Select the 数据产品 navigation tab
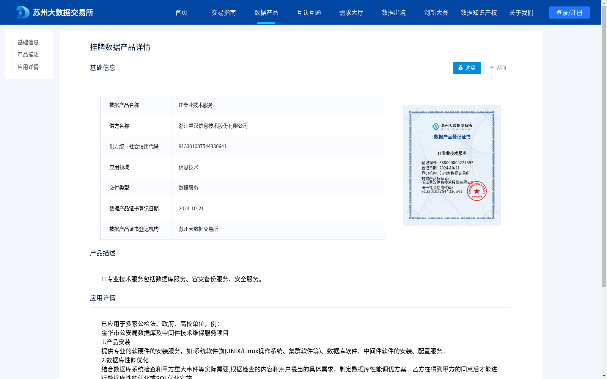This screenshot has width=607, height=379. 266,13
